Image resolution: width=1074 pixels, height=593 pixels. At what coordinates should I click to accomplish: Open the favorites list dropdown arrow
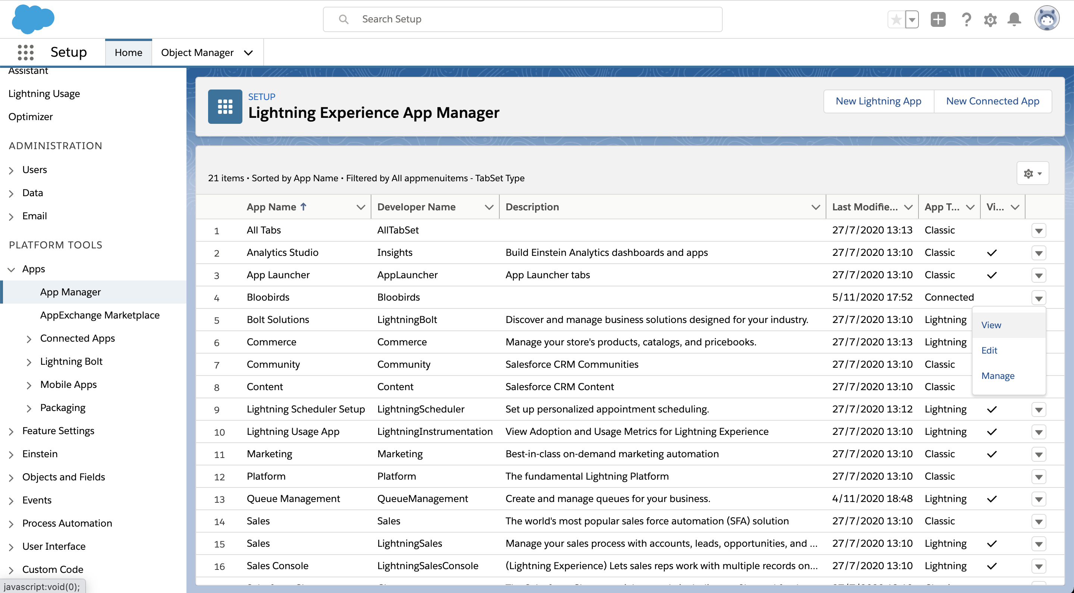912,20
